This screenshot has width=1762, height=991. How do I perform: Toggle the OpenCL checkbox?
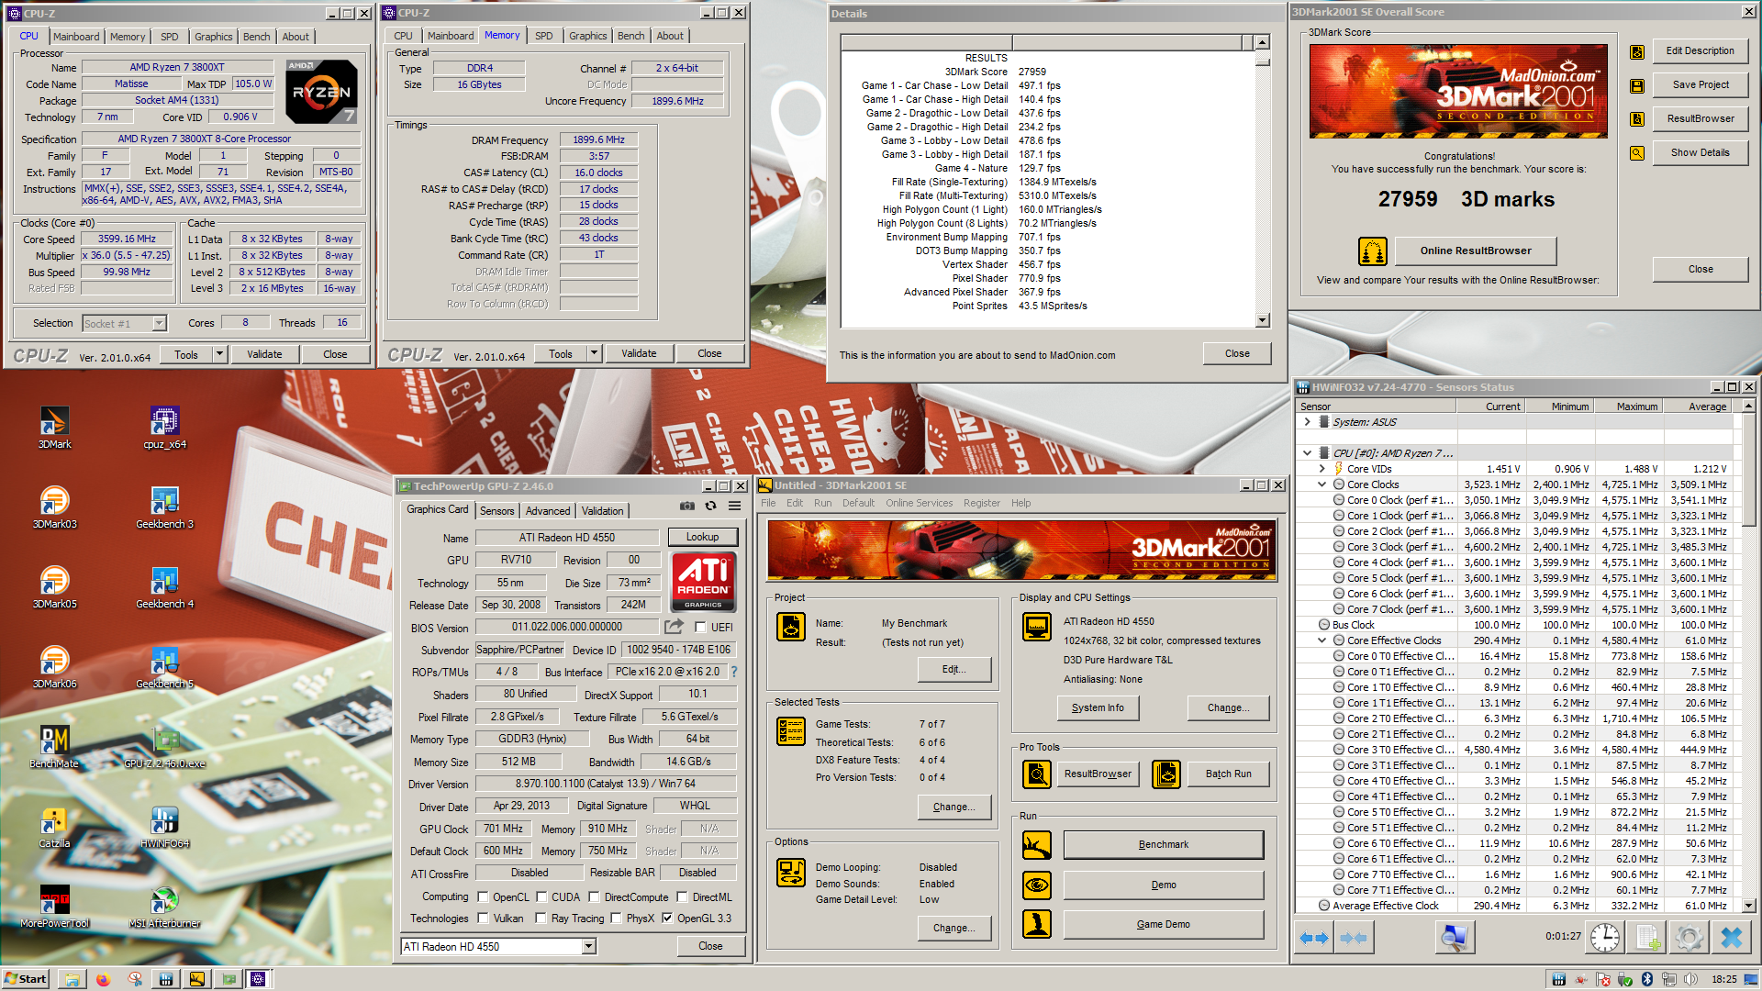[484, 897]
